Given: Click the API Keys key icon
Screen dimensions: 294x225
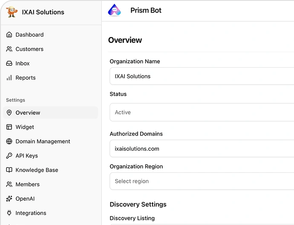Looking at the screenshot, I should point(9,156).
